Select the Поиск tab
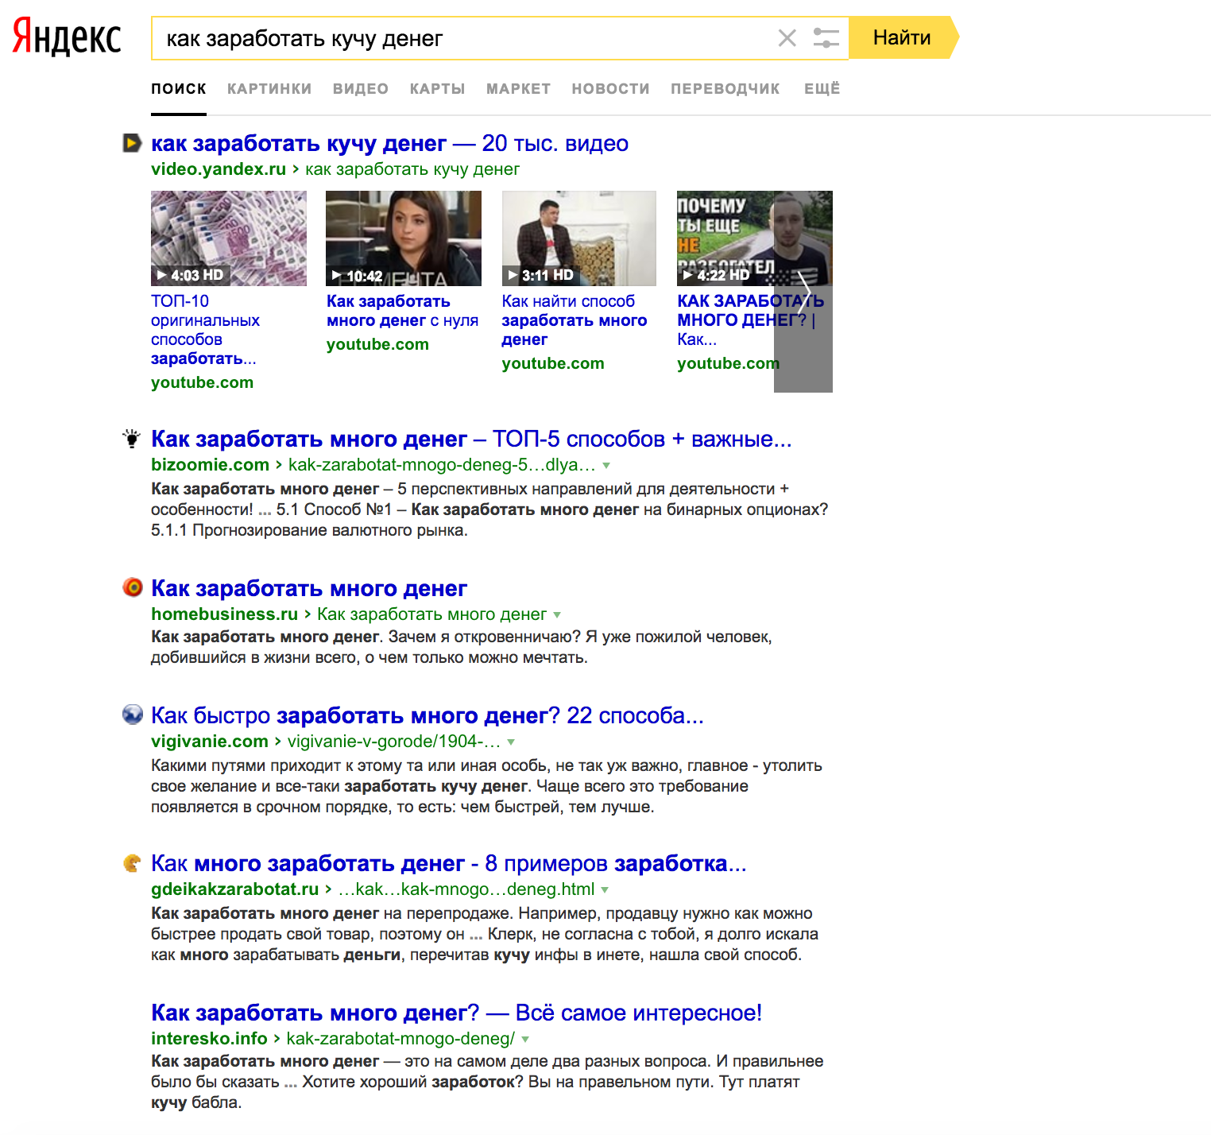The image size is (1211, 1135). [x=179, y=89]
